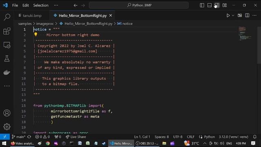Screen dimensions: 261x147
Task: Click Ln 1, Col 1 indicator
Action: pos(142,137)
